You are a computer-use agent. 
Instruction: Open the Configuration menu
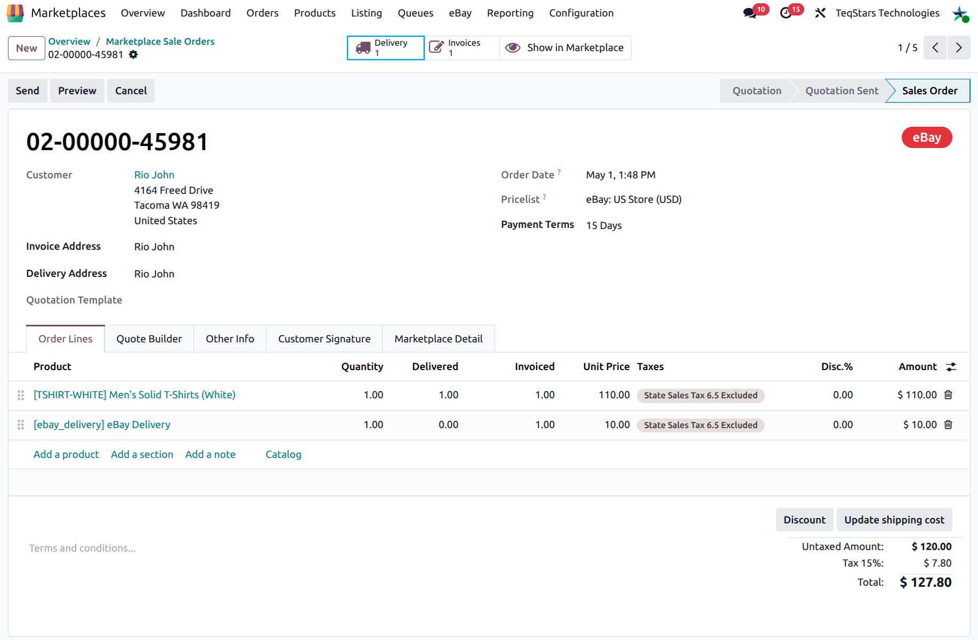click(x=581, y=13)
